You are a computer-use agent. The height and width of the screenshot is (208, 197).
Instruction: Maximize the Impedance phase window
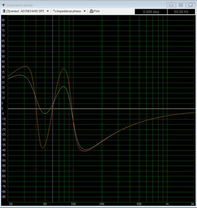click(x=181, y=5)
